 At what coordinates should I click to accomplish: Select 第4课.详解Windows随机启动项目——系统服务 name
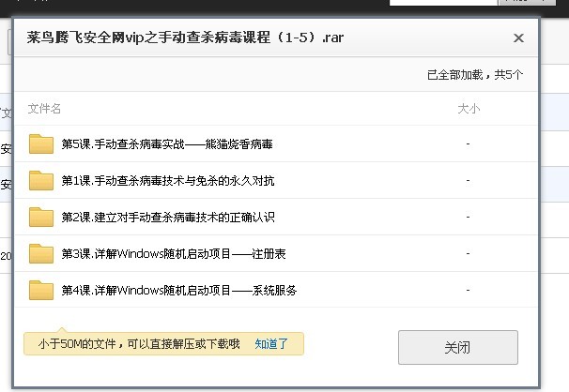(x=179, y=291)
